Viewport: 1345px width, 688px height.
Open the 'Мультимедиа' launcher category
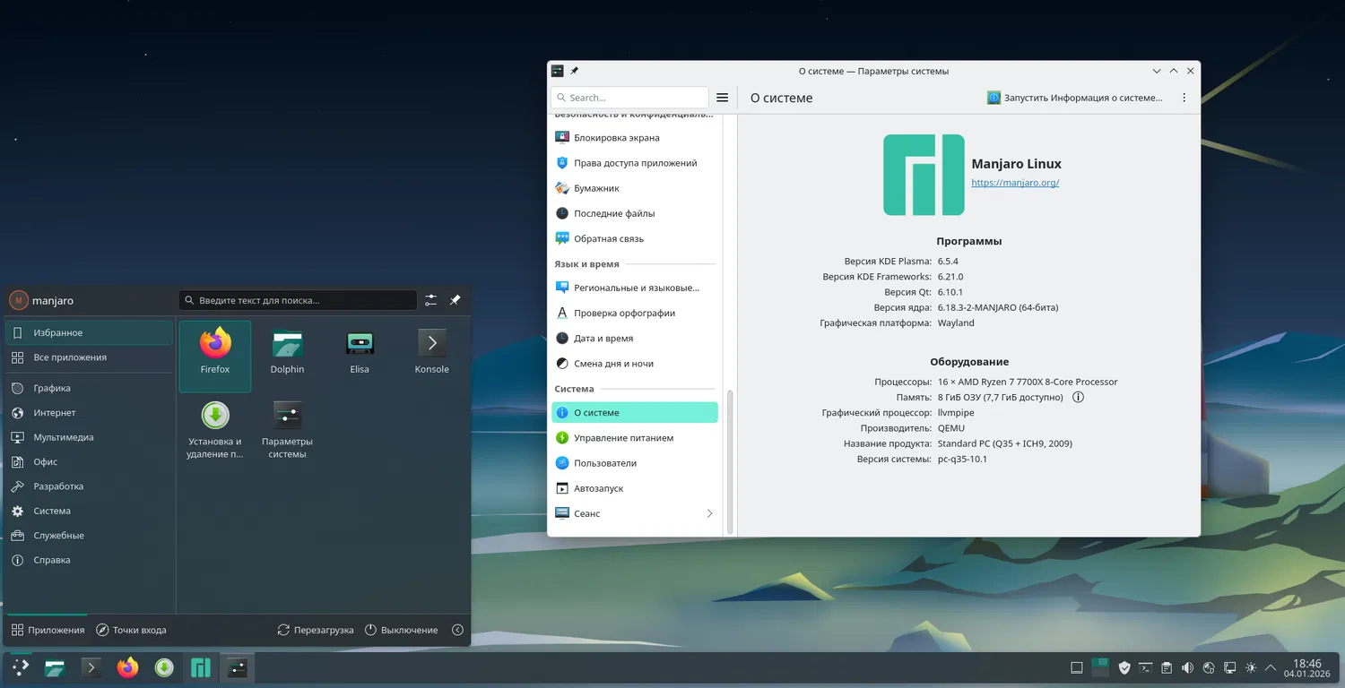[x=89, y=437]
